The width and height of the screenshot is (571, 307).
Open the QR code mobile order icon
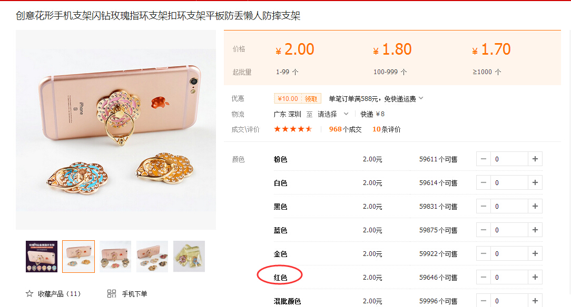[x=112, y=293]
